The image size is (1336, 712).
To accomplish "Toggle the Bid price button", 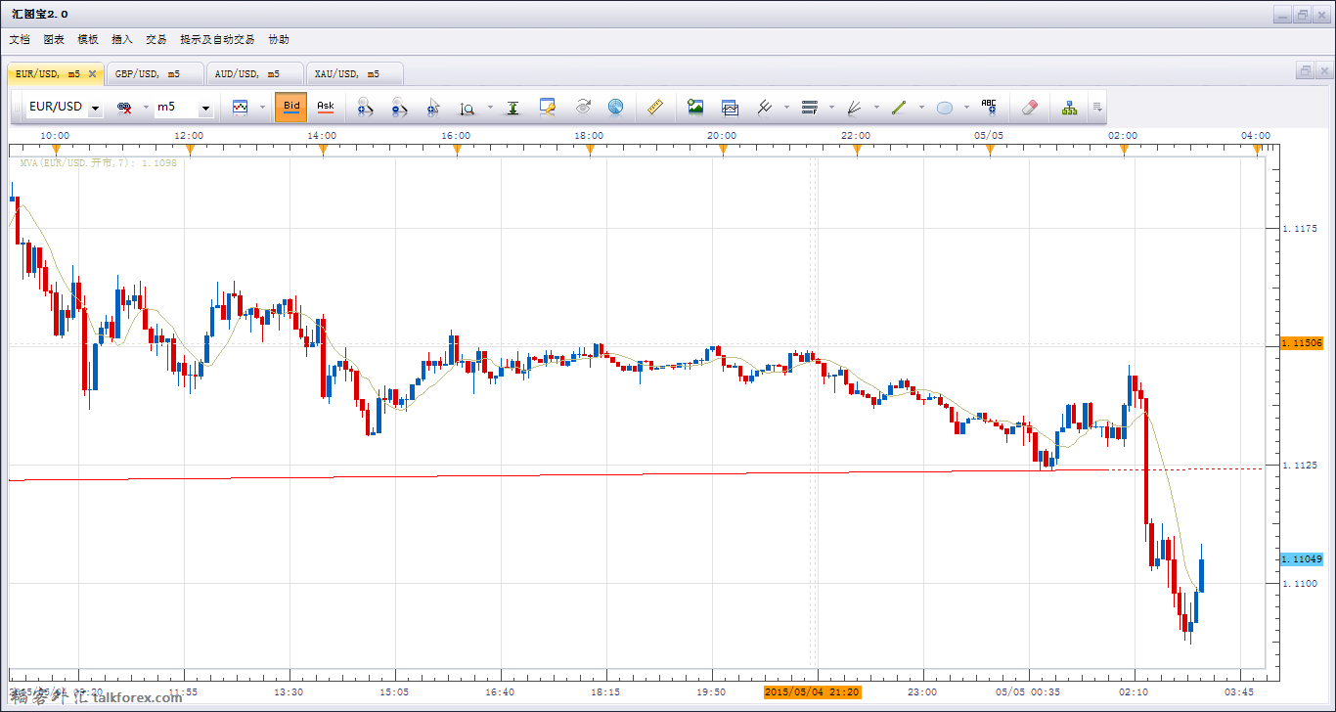I will point(291,108).
